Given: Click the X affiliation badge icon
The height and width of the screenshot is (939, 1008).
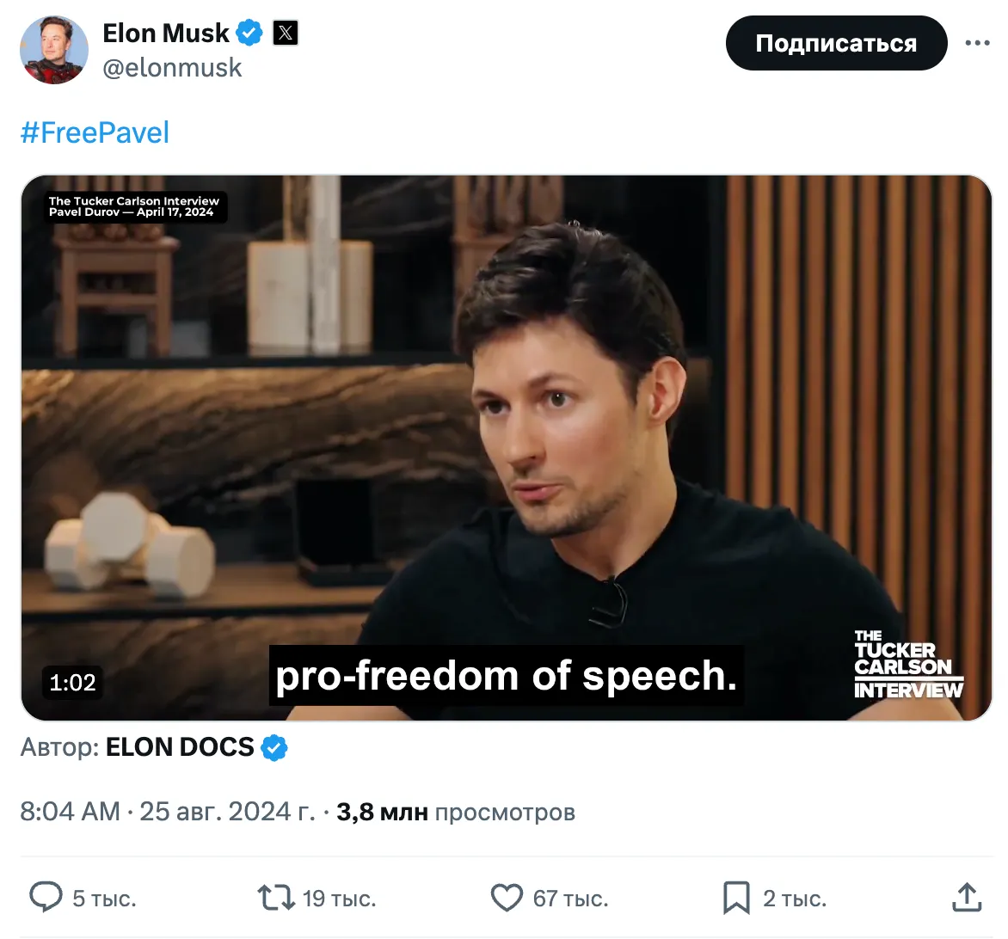Looking at the screenshot, I should click(x=286, y=32).
